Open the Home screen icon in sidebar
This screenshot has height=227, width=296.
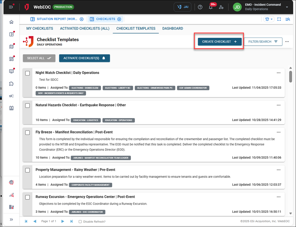click(x=11, y=22)
